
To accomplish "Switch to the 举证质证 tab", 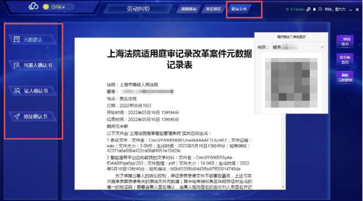I will tap(213, 9).
